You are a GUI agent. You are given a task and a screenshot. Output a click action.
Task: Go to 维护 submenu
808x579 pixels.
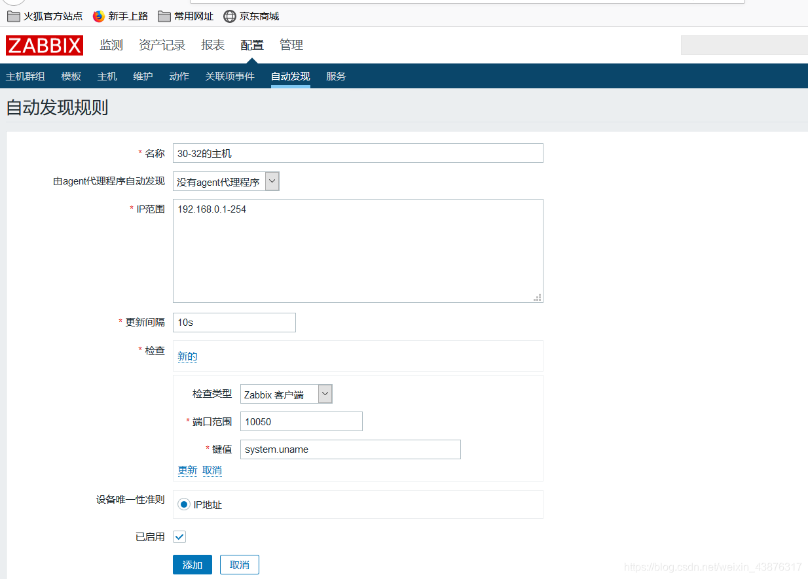(x=143, y=77)
